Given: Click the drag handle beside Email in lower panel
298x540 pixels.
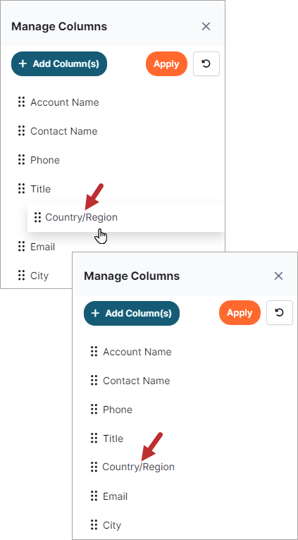Looking at the screenshot, I should (94, 496).
